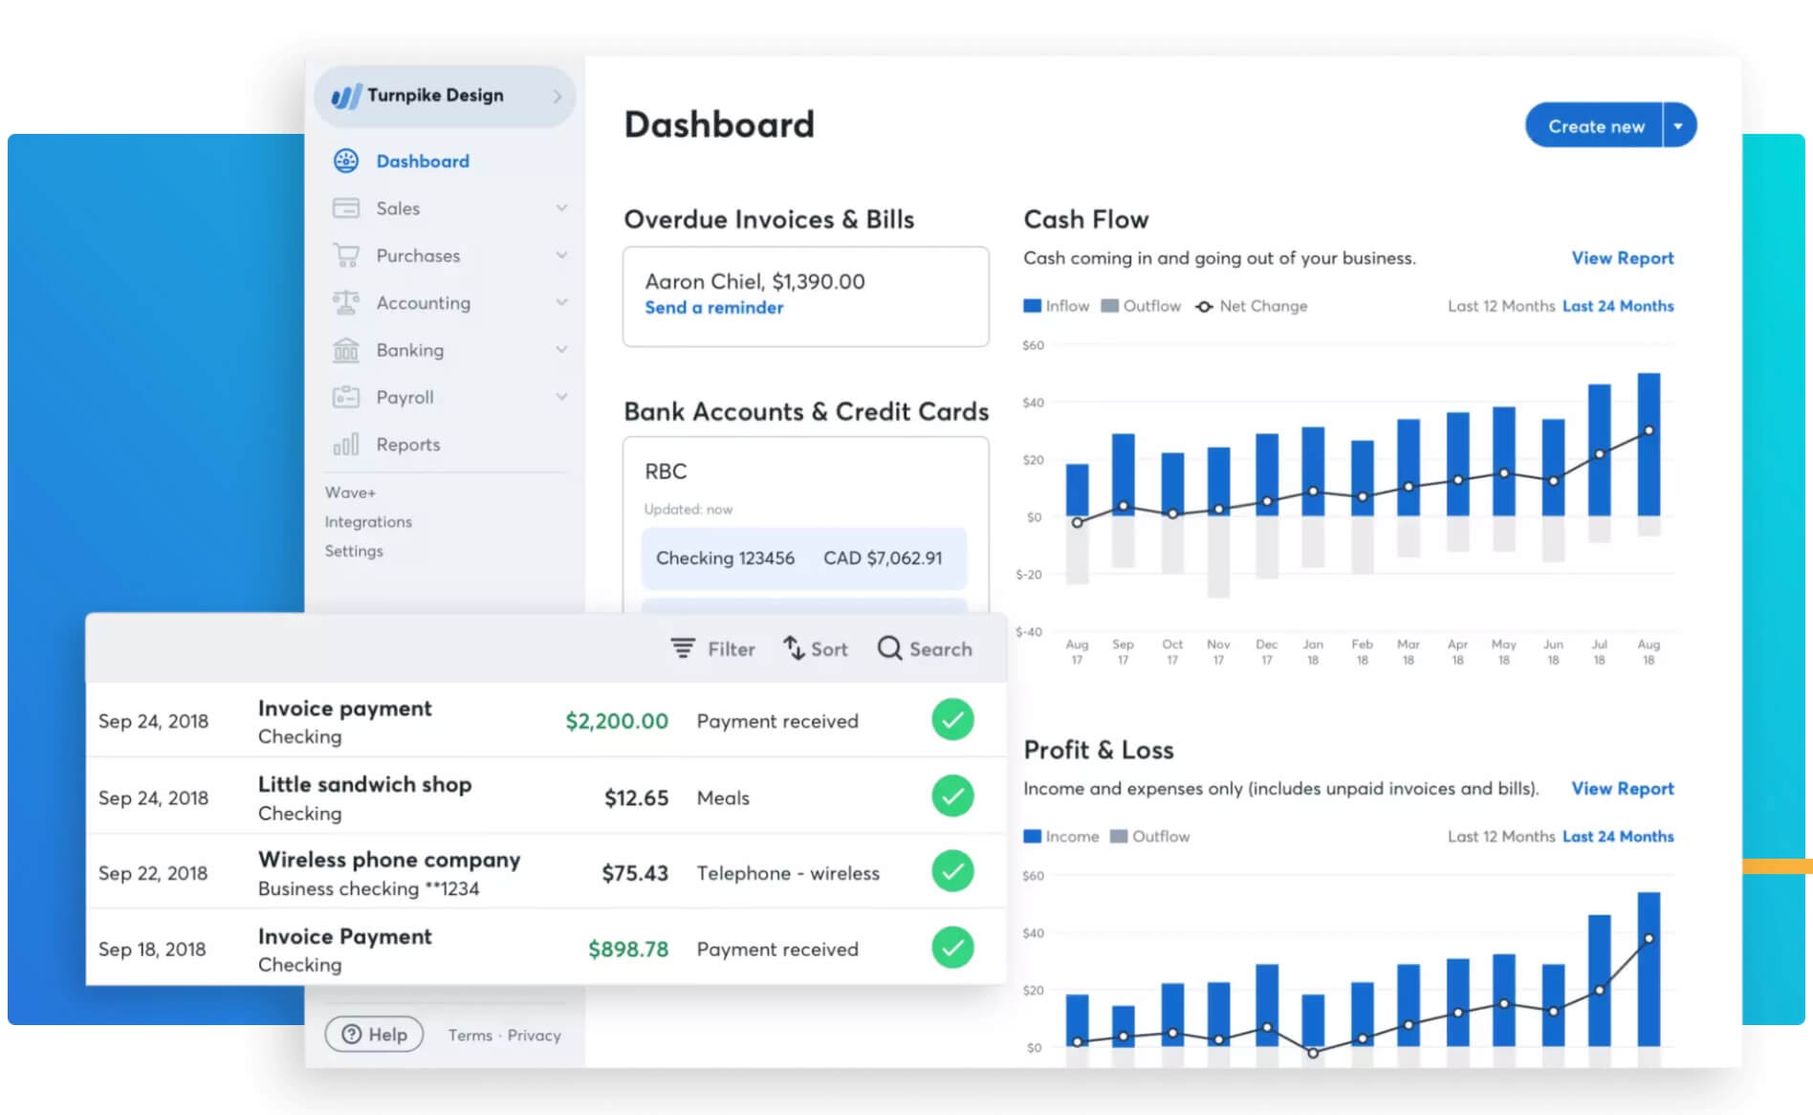Open Sales using its card icon
Screen dimensions: 1813x1115
click(x=345, y=208)
